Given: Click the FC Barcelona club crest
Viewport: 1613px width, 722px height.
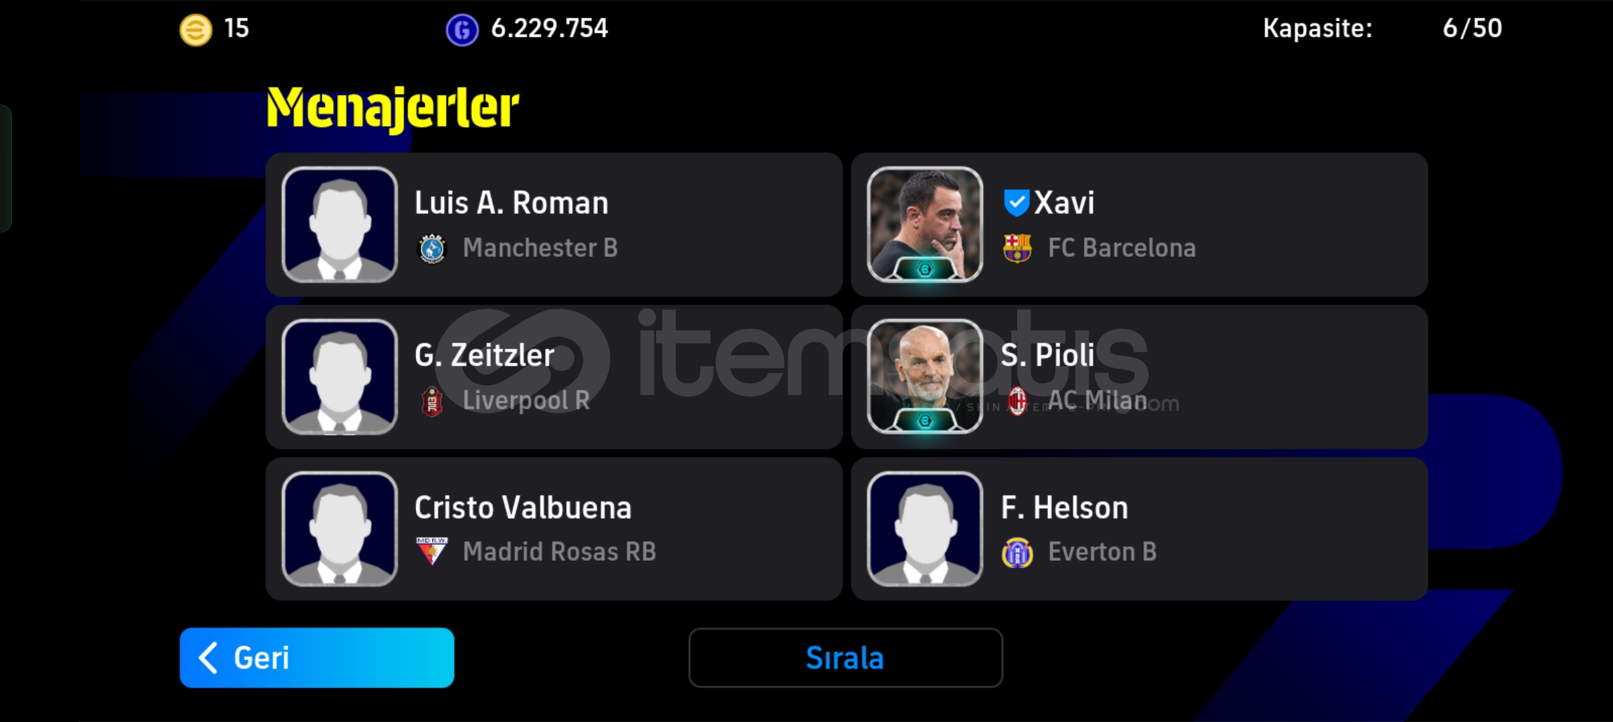Looking at the screenshot, I should point(1017,248).
